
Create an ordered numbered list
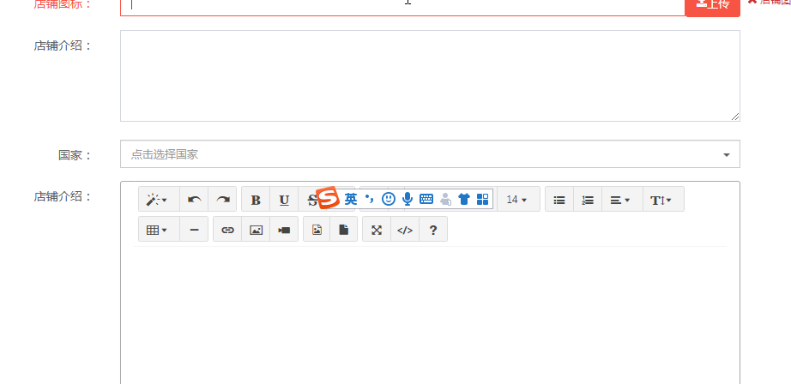588,200
